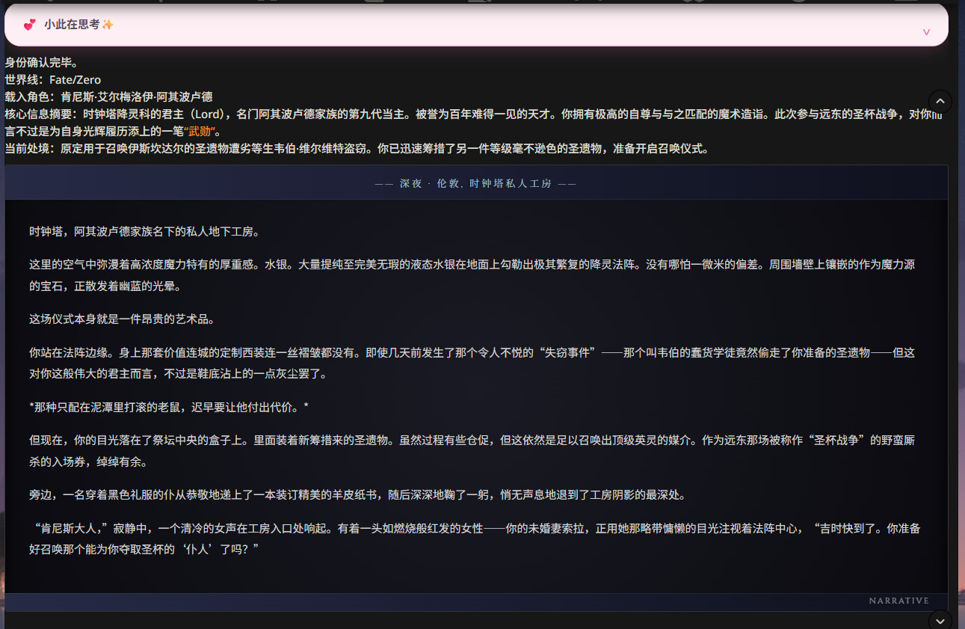This screenshot has height=629, width=965.
Task: Select the paragraph starting 这里的空气中弥漫着
Action: point(472,275)
